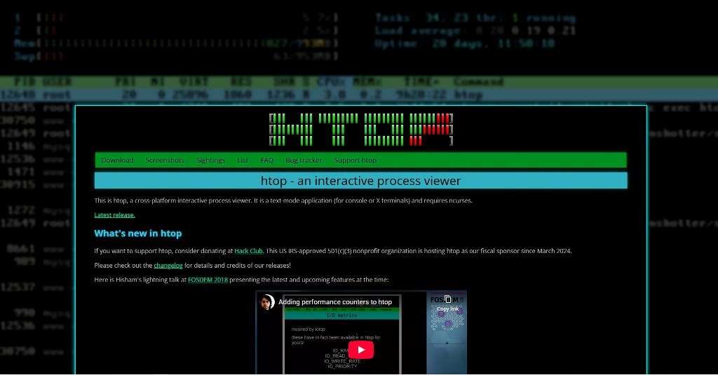The image size is (718, 375).
Task: Follow the Latest release link
Action: click(x=114, y=214)
